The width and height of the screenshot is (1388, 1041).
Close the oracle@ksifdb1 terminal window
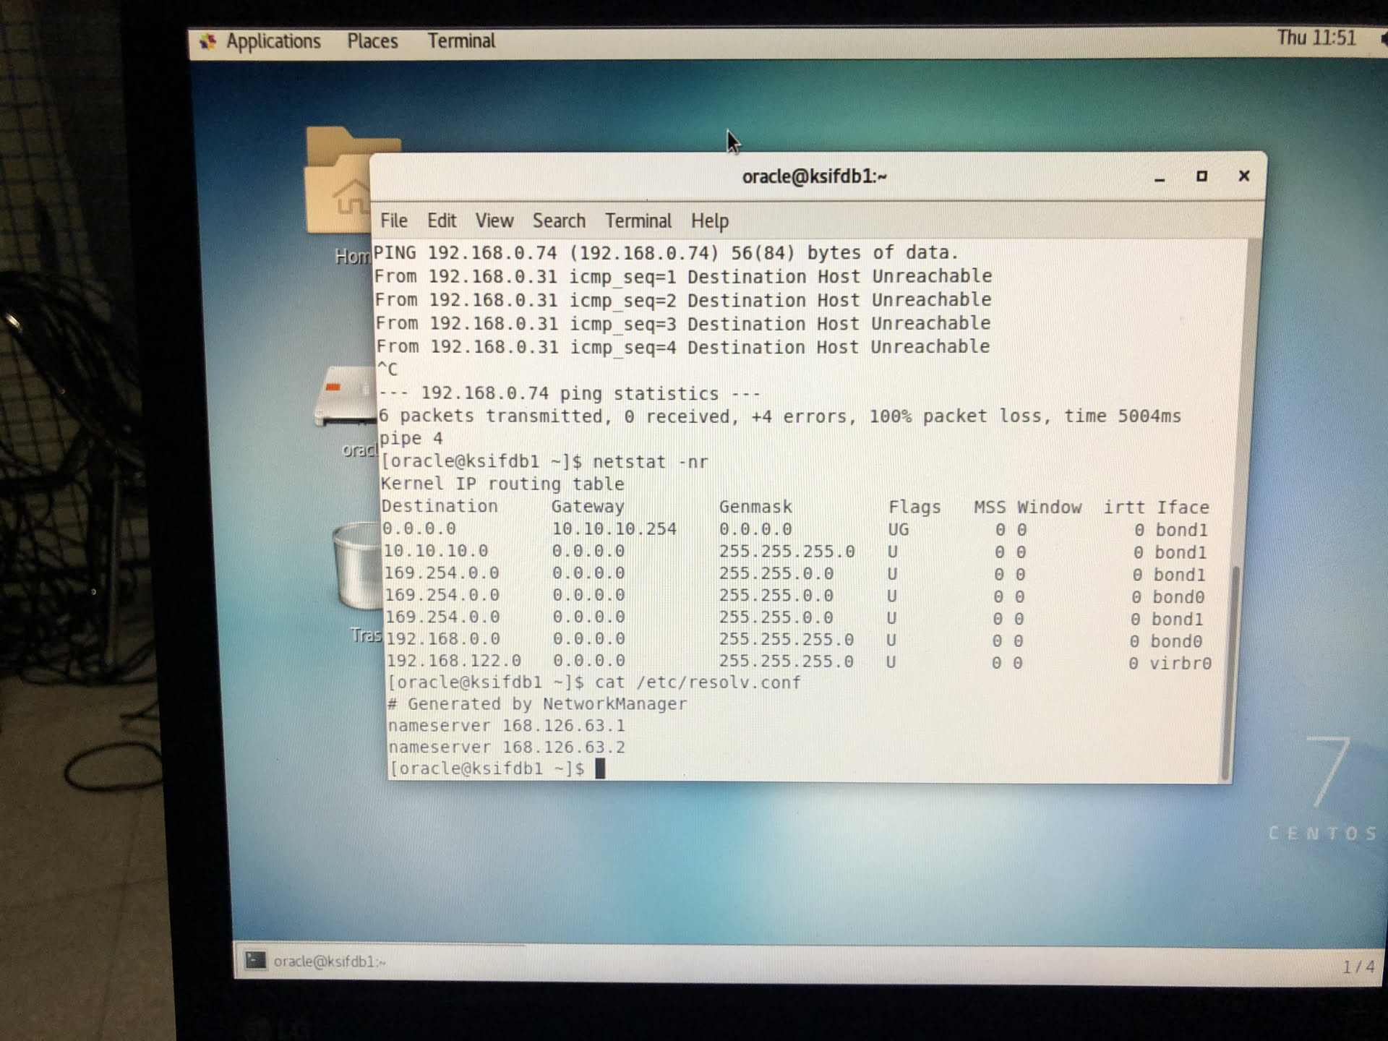[x=1243, y=176]
